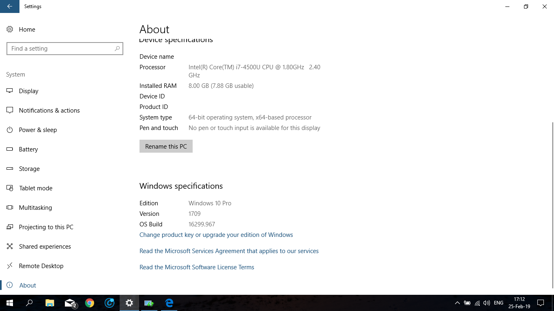This screenshot has width=554, height=311.
Task: Select the Power & sleep icon
Action: (10, 130)
